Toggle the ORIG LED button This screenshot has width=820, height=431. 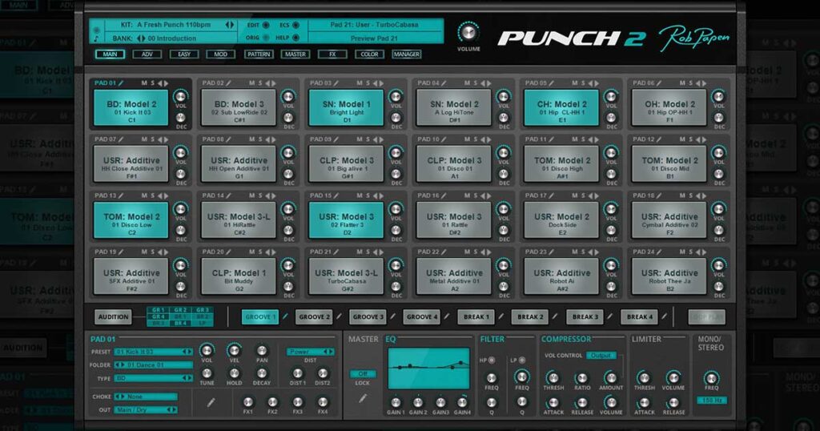266,38
